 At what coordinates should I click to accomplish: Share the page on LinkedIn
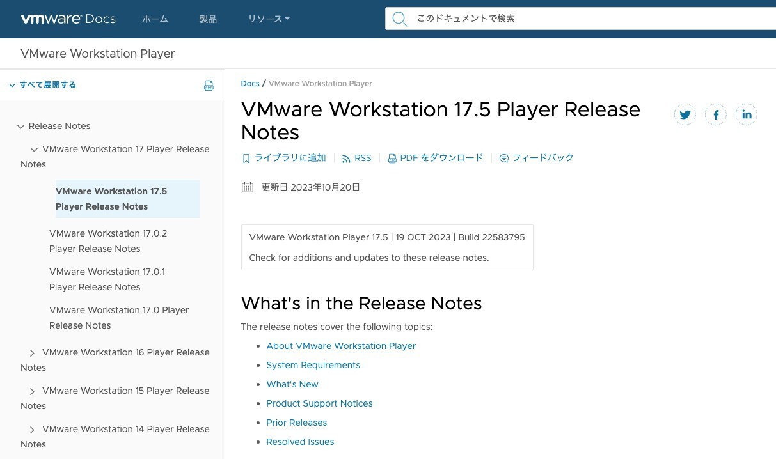tap(746, 114)
